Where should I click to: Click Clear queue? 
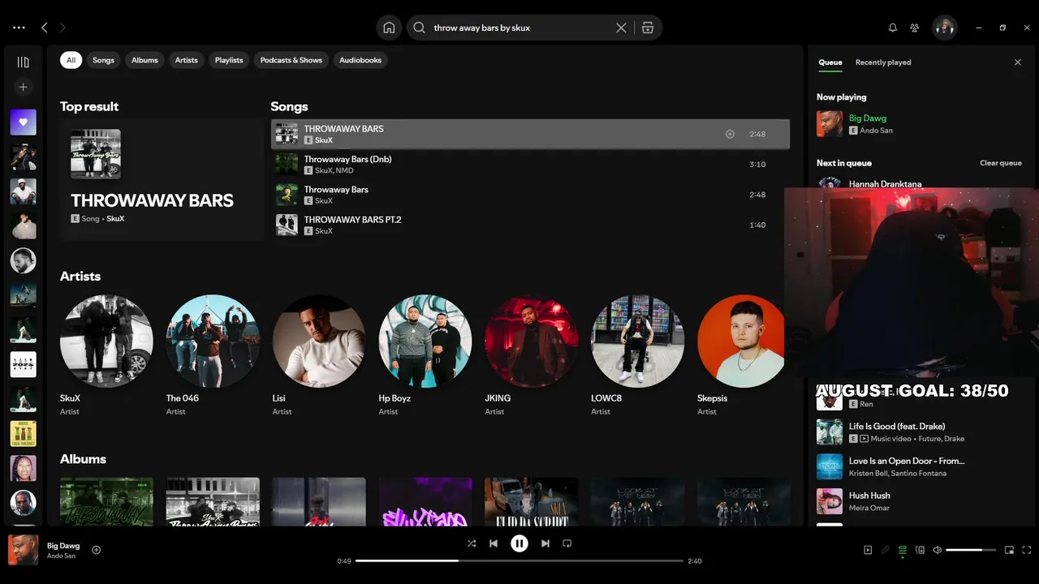point(1001,163)
